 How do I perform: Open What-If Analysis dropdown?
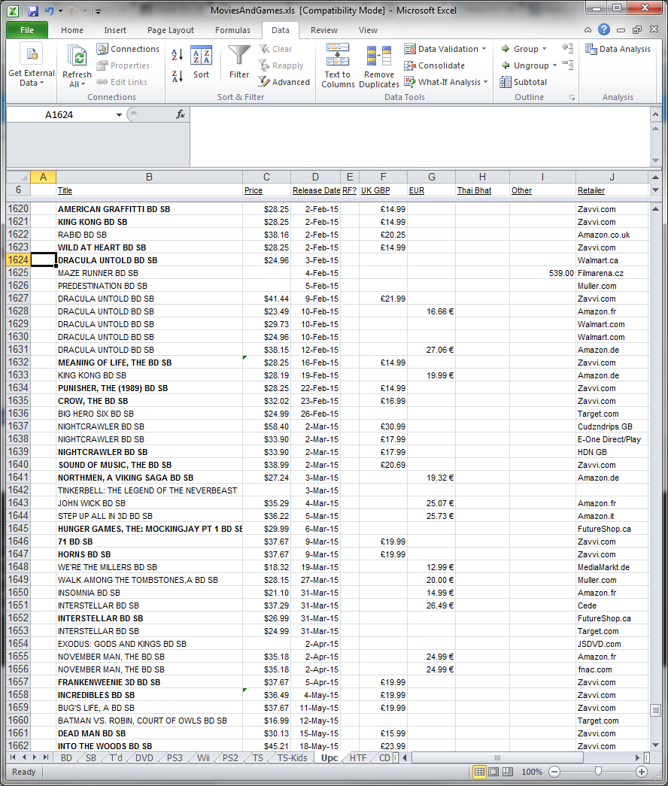pyautogui.click(x=485, y=82)
